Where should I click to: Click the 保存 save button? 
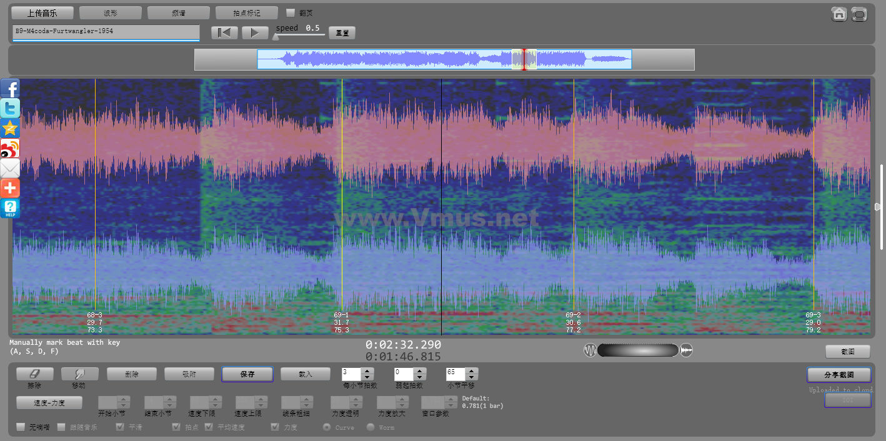point(247,374)
